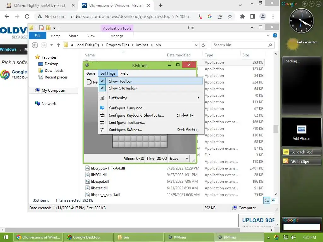Click the Properties quick access icon in Explorer
This screenshot has width=323, height=242.
[41, 28]
